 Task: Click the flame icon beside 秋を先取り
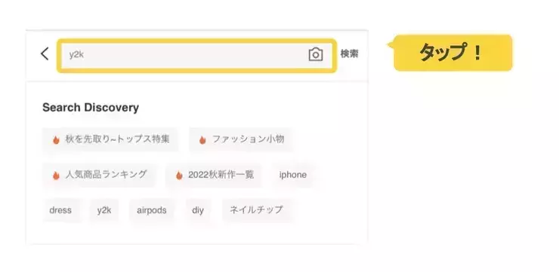point(56,139)
